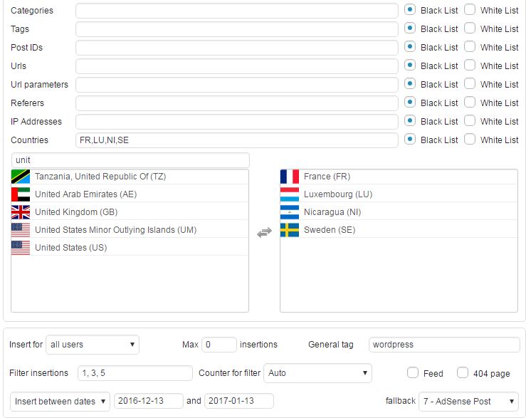Screen dimensions: 526x418
Task: Select Black List for Tags
Action: (409, 28)
